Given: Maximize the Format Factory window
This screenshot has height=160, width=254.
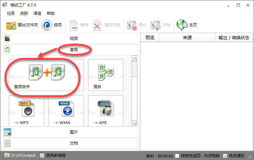Looking at the screenshot, I should click(238, 5).
